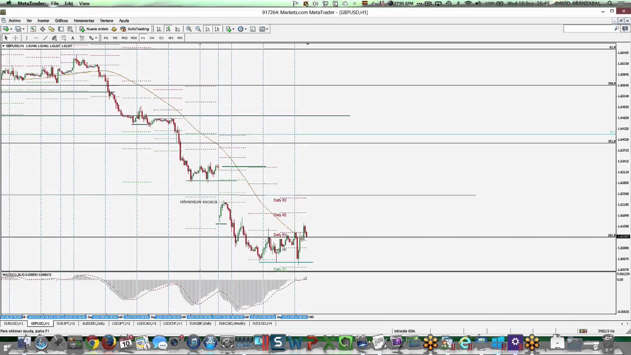Select the crosshair cursor tool
The height and width of the screenshot is (355, 631).
tap(15, 38)
